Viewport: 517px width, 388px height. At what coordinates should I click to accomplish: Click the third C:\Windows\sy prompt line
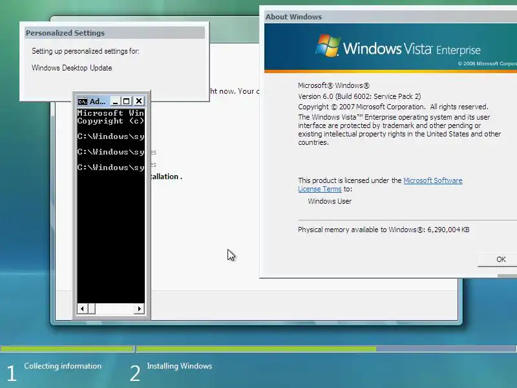pos(111,167)
